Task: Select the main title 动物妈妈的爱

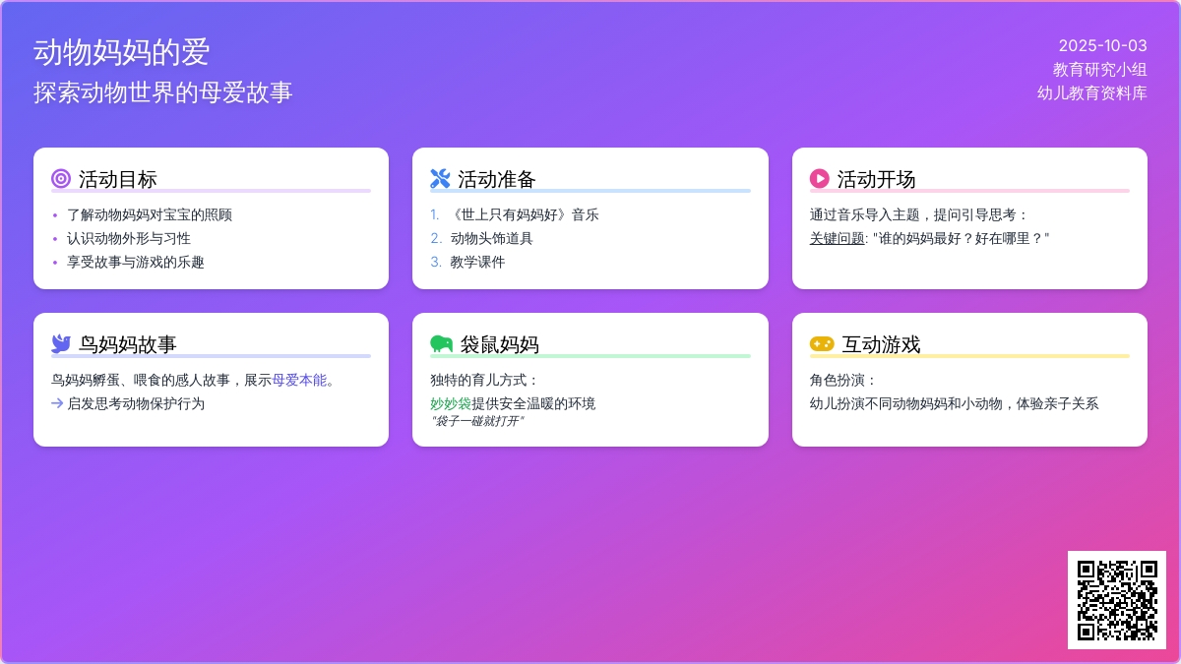Action: 121,52
